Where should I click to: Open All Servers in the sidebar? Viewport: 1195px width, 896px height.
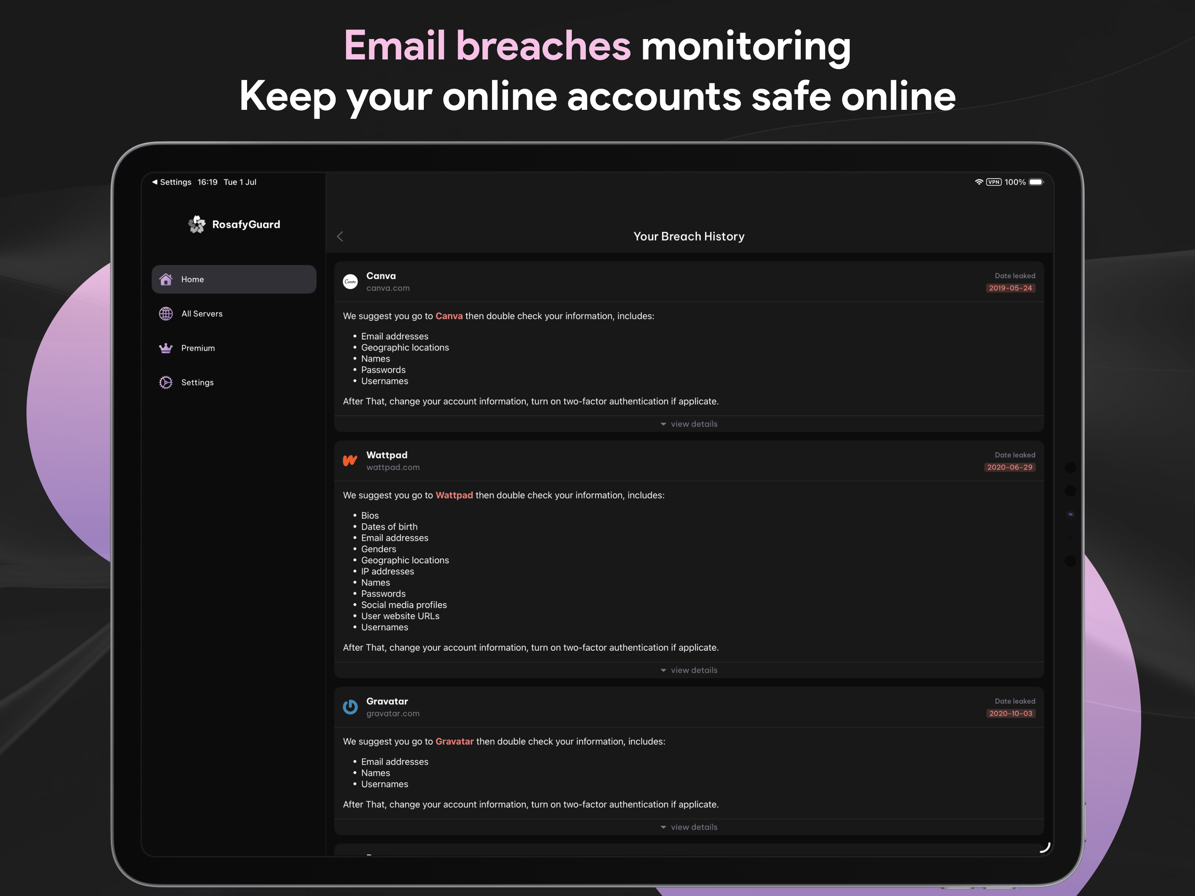[x=234, y=314]
